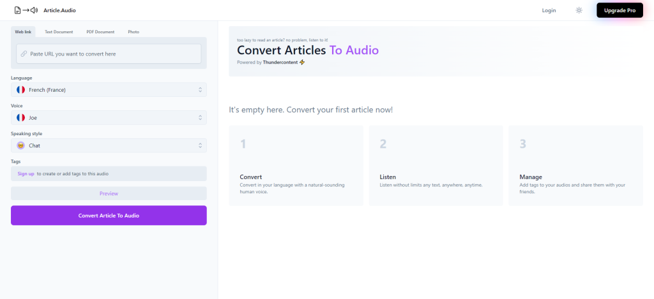The height and width of the screenshot is (299, 654).
Task: Click the flag icon beside Joe voice
Action: 20,118
